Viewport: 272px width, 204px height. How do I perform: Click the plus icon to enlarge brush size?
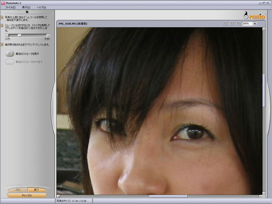pos(48,35)
